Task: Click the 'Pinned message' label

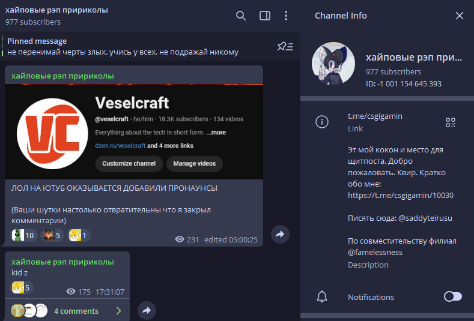Action: pyautogui.click(x=37, y=41)
